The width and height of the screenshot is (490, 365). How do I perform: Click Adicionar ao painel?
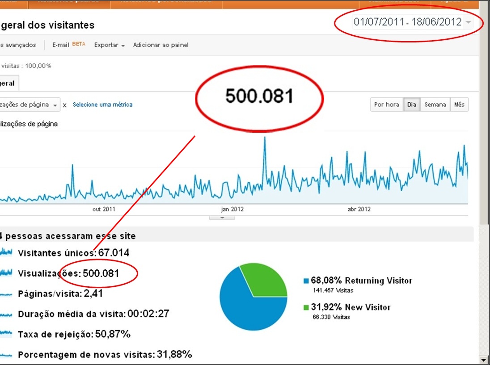click(x=161, y=45)
